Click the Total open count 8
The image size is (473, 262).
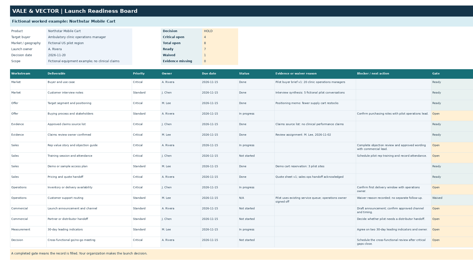[220, 43]
